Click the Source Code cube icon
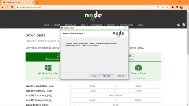The image size is (189, 106). tap(139, 68)
